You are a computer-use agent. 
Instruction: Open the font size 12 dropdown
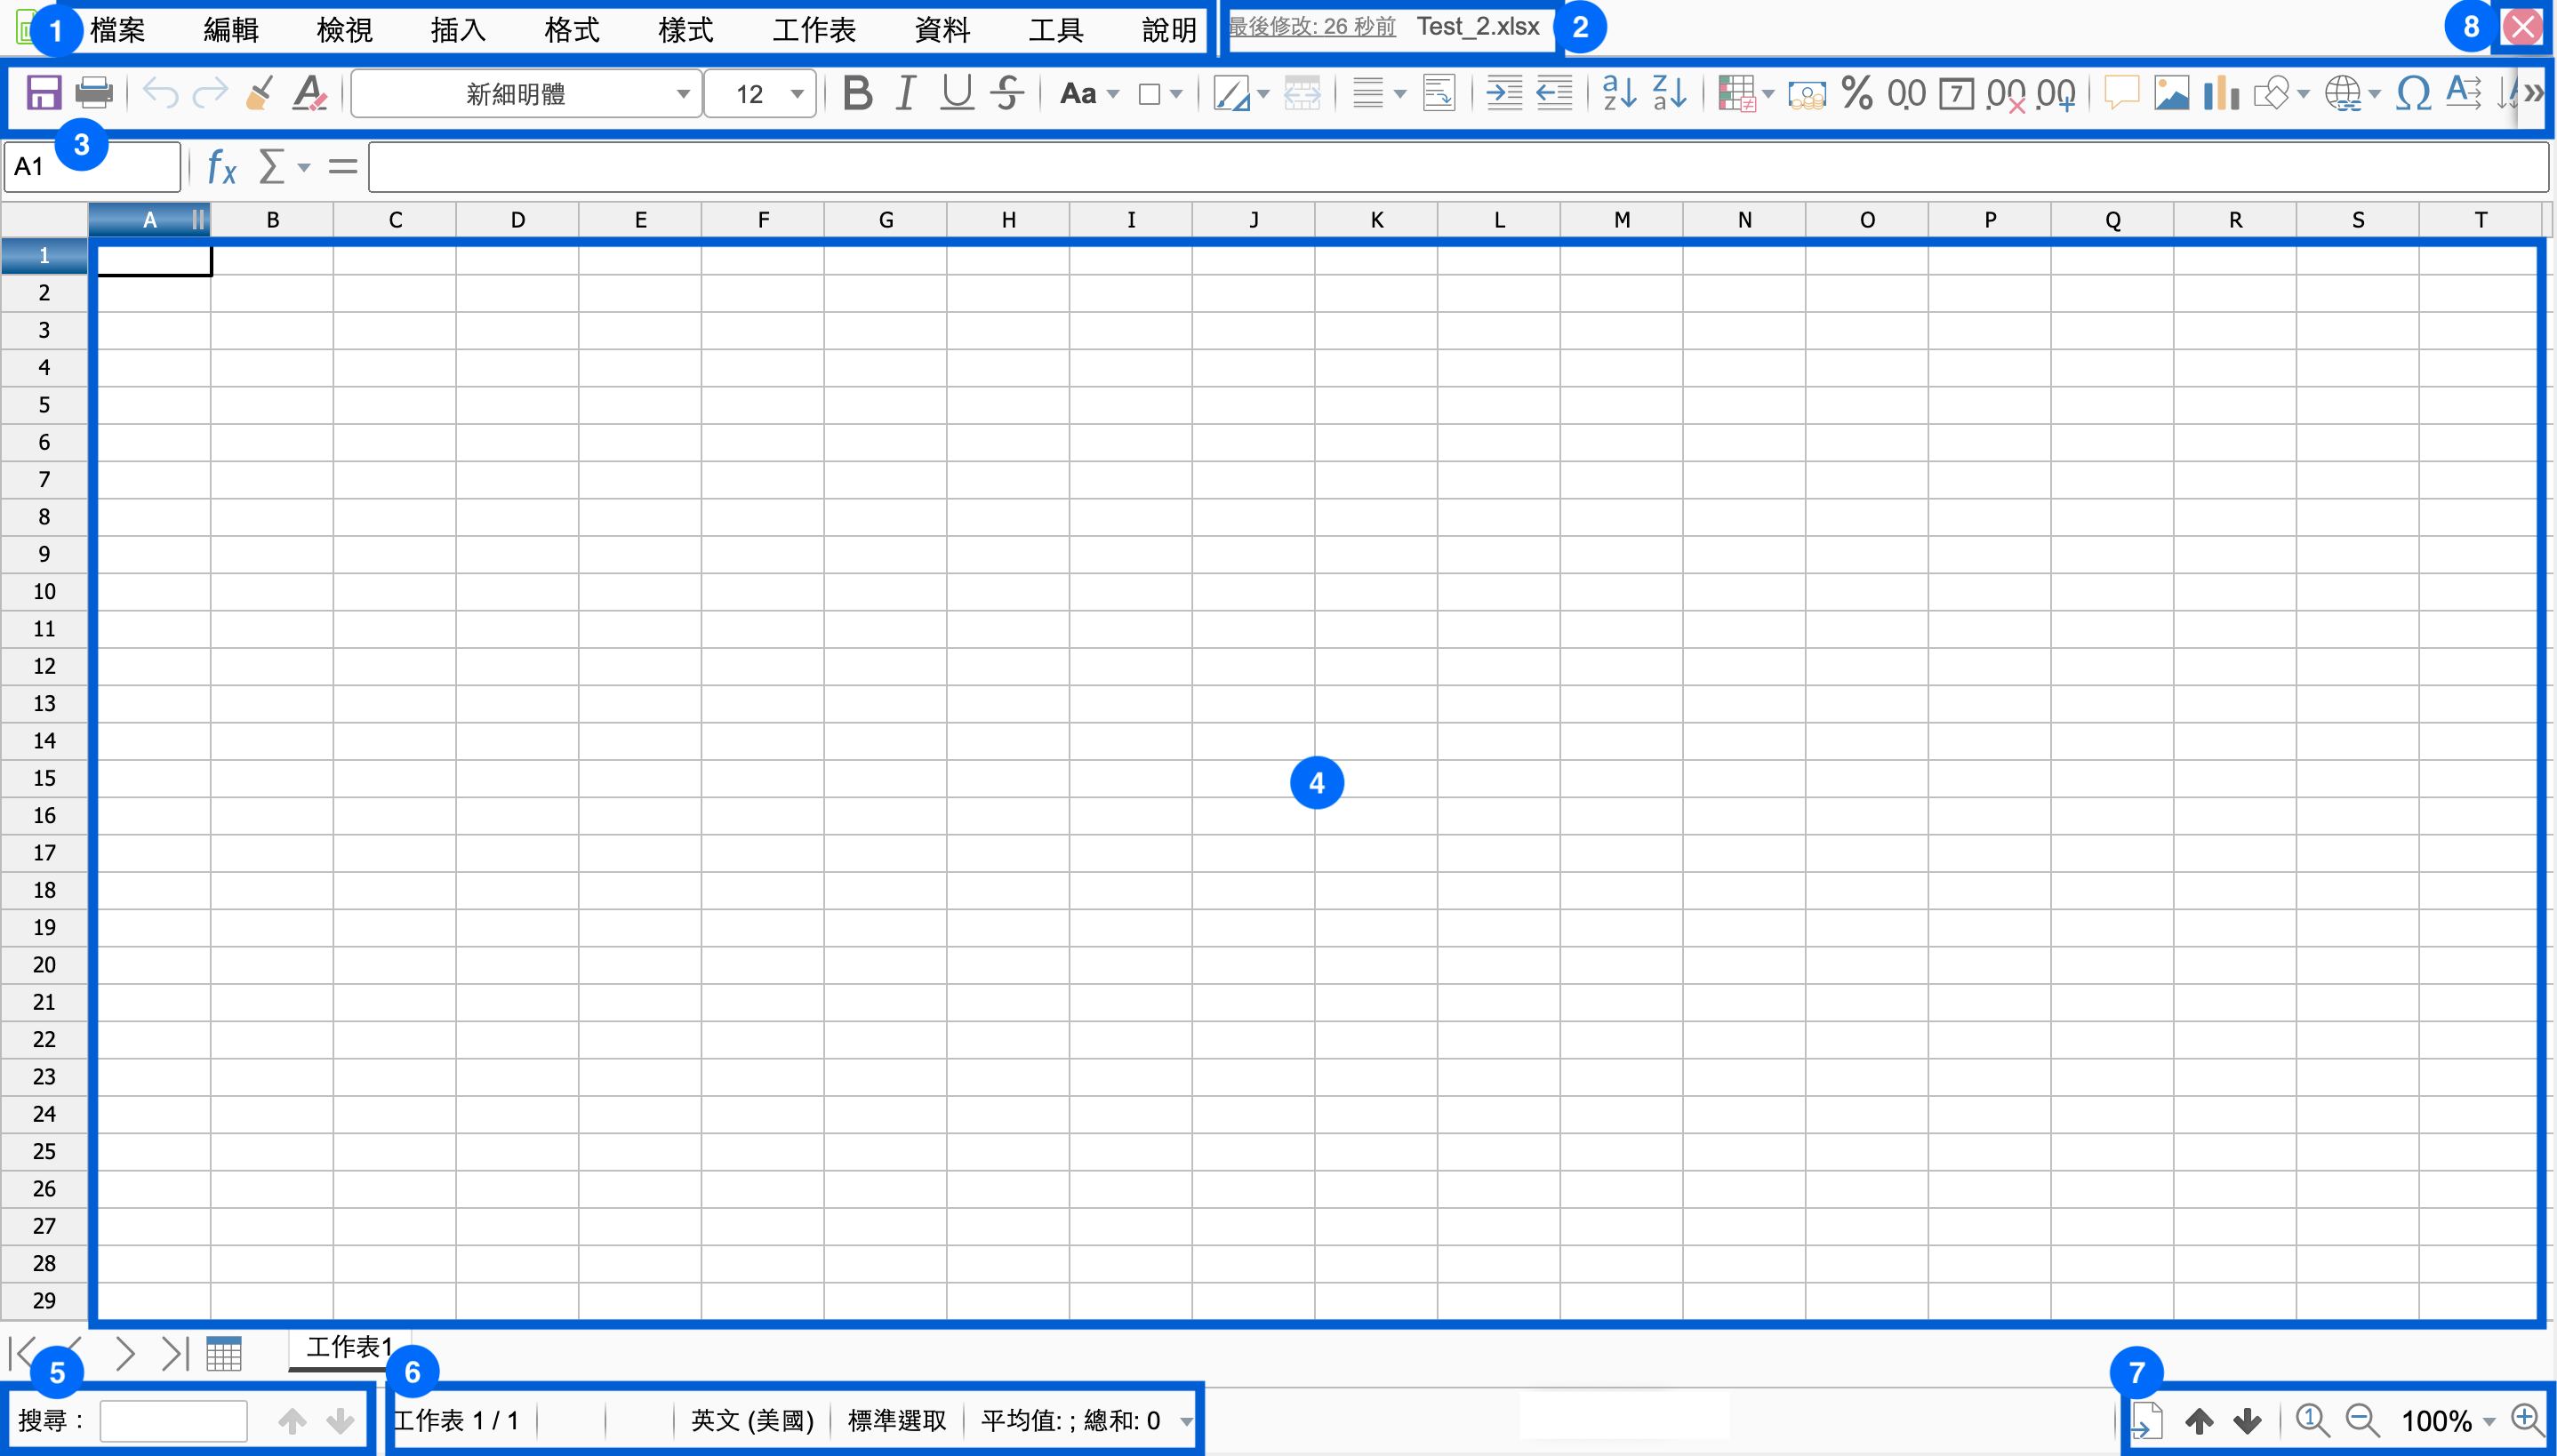797,94
